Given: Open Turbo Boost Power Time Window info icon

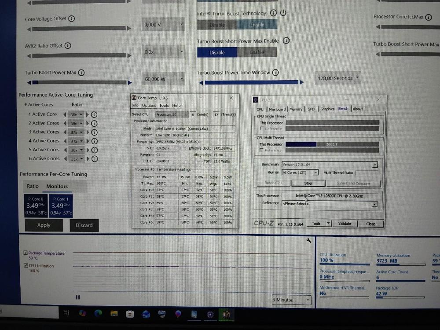Looking at the screenshot, I should [275, 73].
